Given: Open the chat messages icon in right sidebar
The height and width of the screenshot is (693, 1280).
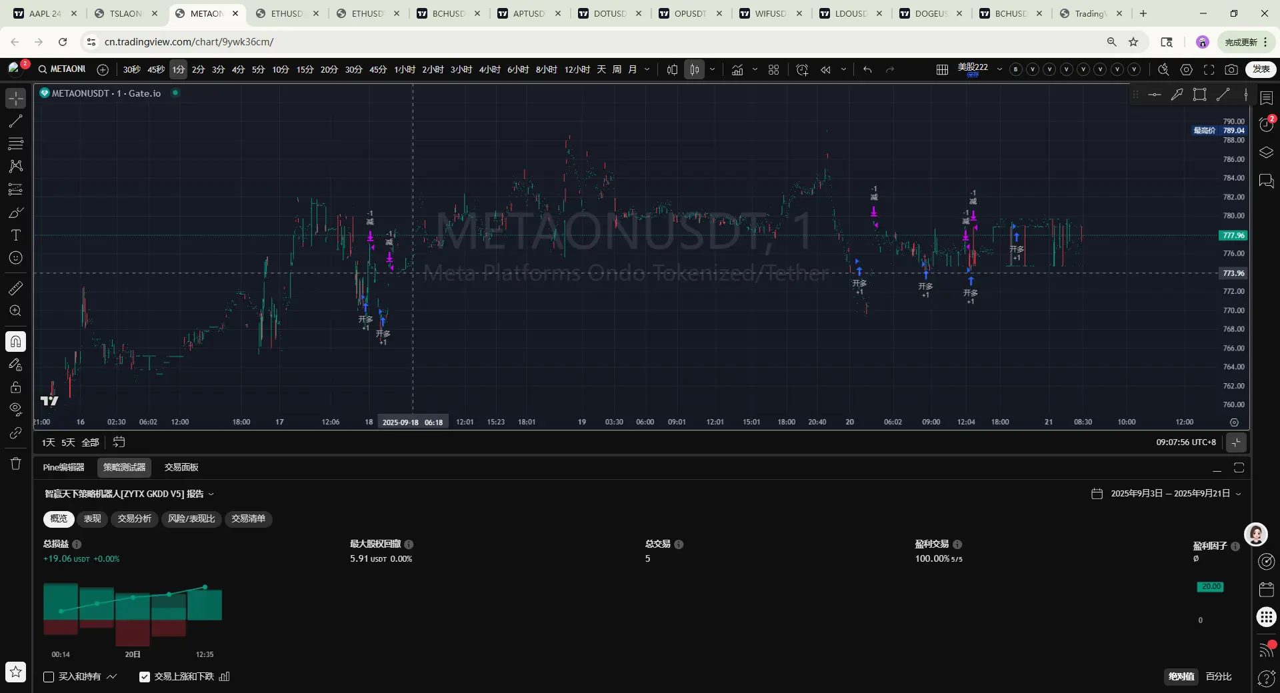Looking at the screenshot, I should tap(1267, 181).
